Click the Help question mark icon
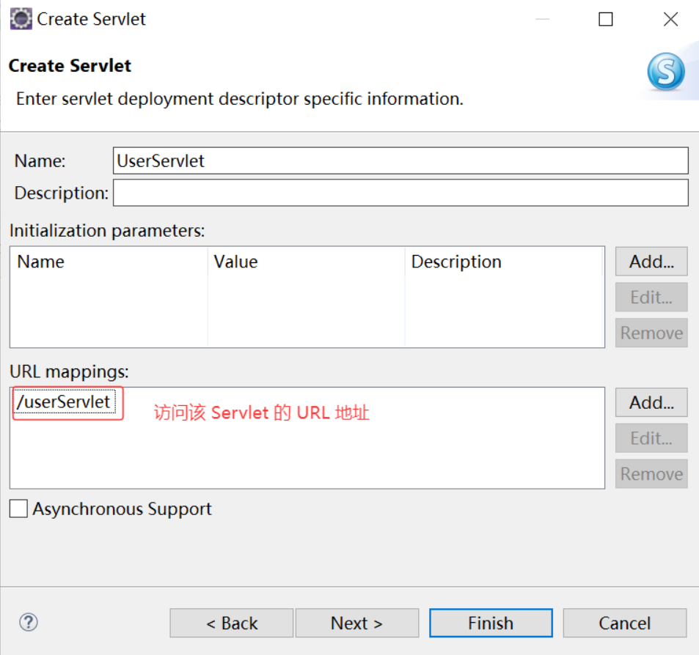699x655 pixels. (29, 622)
